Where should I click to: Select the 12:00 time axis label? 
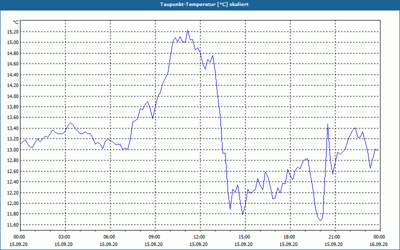(x=200, y=237)
